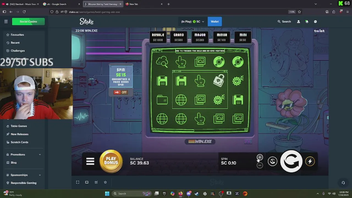
Task: Open Stake site Search
Action: point(284,21)
